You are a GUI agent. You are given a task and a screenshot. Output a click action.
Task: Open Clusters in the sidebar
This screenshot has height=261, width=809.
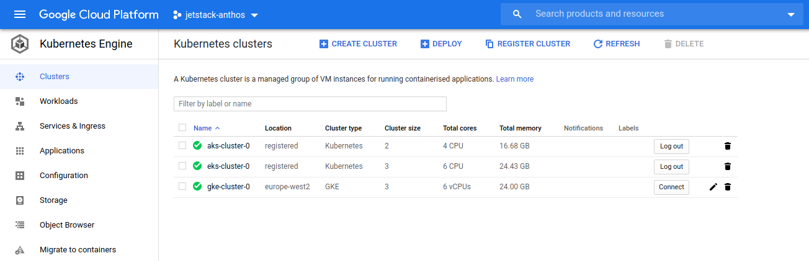pyautogui.click(x=79, y=77)
